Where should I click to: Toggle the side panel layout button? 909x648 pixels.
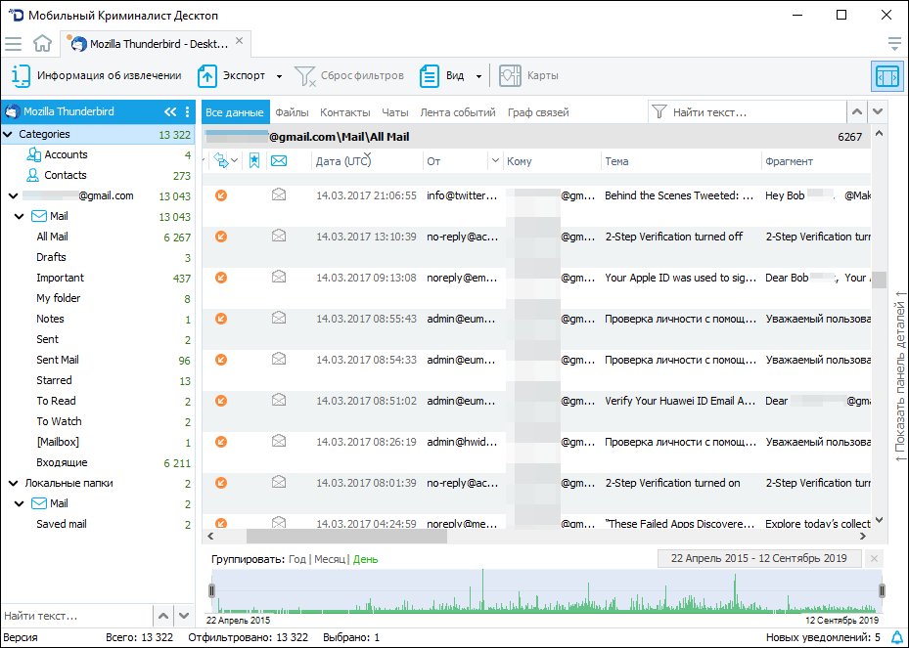[886, 76]
